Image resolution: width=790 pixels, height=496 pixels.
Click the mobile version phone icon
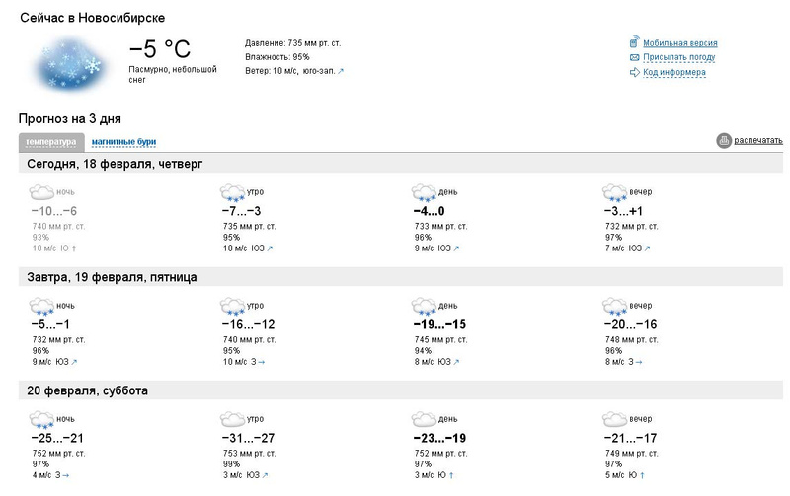pyautogui.click(x=634, y=42)
